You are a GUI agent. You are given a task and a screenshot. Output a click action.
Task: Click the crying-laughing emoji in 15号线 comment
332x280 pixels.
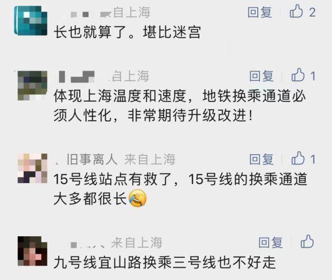coord(138,198)
